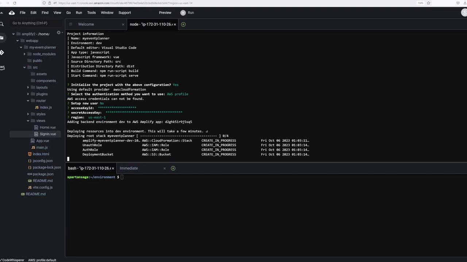Switch to the Welcome tab
The width and height of the screenshot is (467, 262).
86,24
